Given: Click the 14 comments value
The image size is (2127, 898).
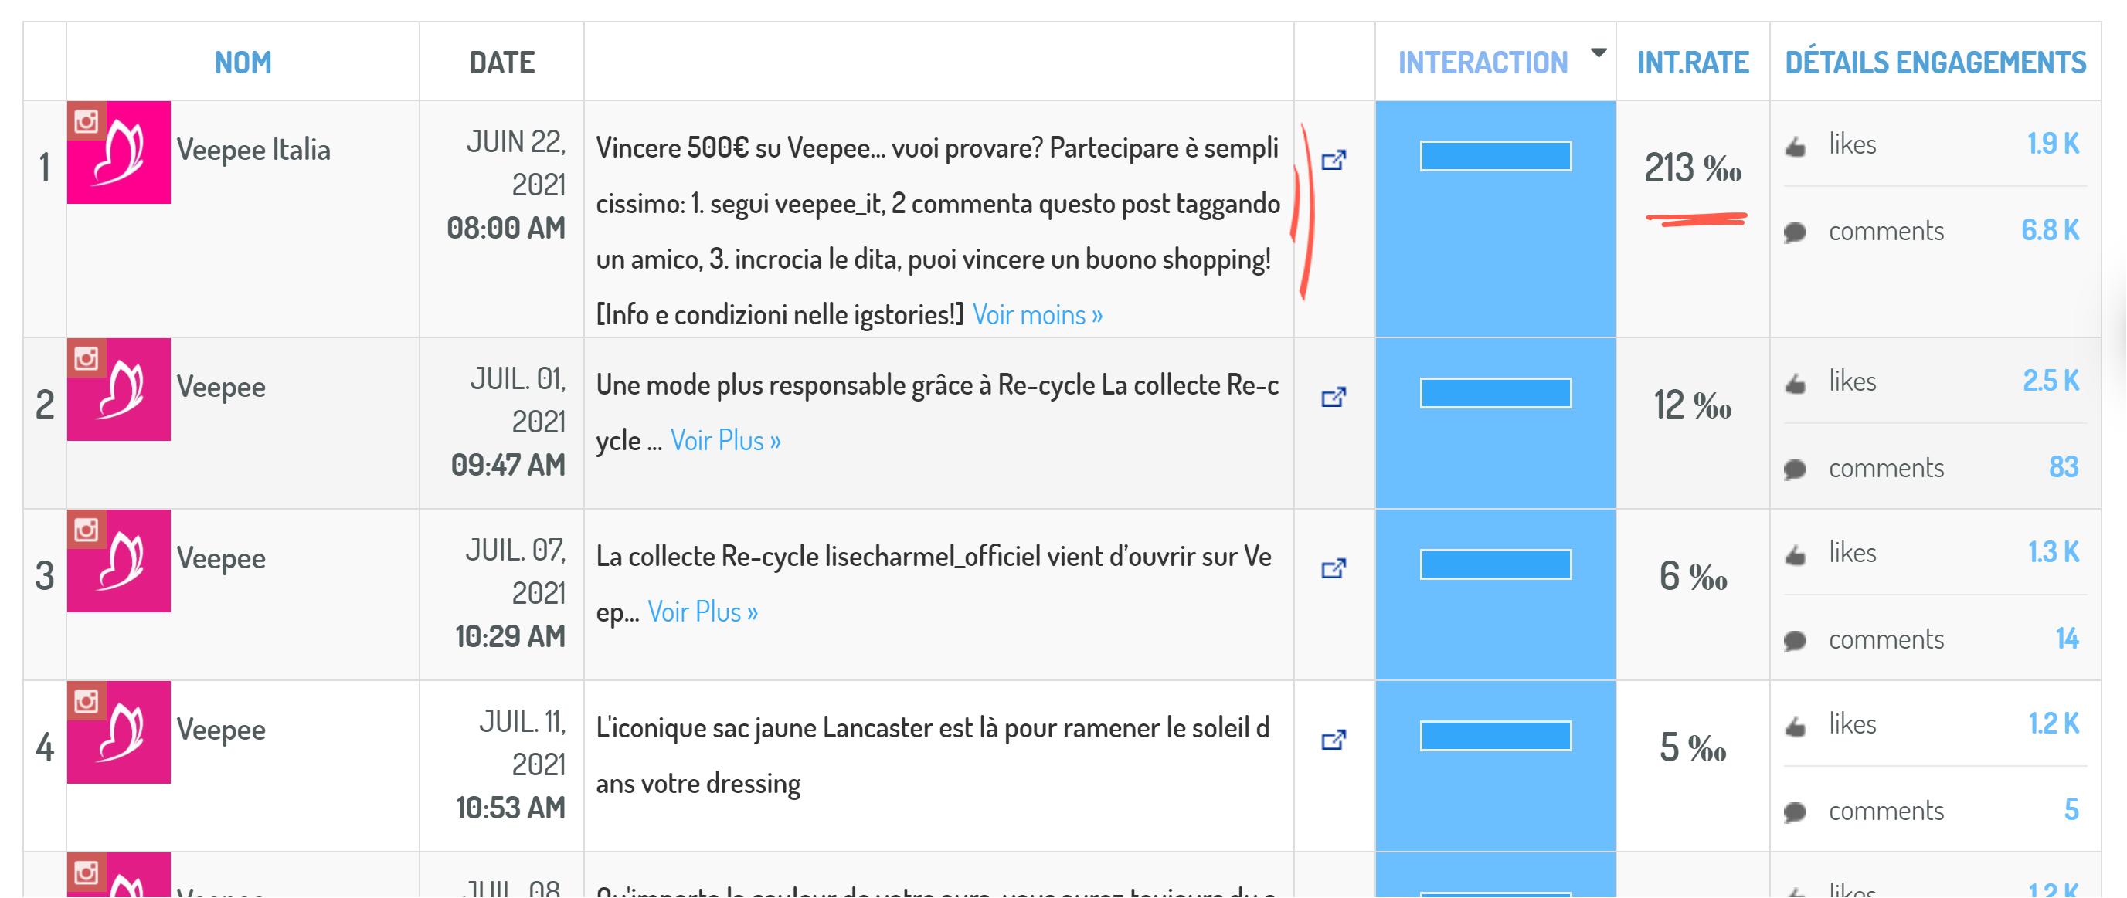Looking at the screenshot, I should coord(2067,639).
